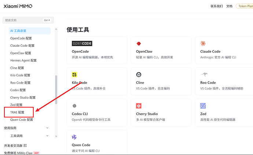
Task: Open Hermes Agent 配置 sidebar page
Action: click(23, 60)
